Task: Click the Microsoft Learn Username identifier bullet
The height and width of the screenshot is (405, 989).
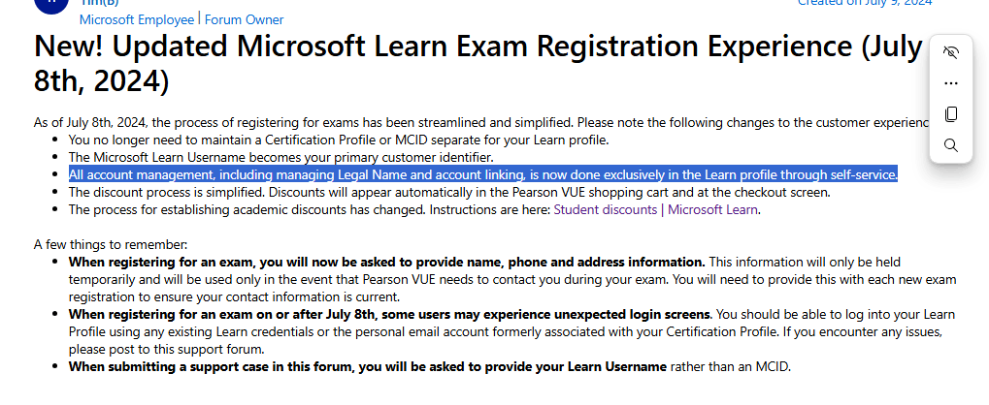Action: pyautogui.click(x=280, y=157)
